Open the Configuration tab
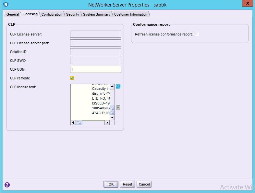Screen dimensions: 255x193 [52, 14]
